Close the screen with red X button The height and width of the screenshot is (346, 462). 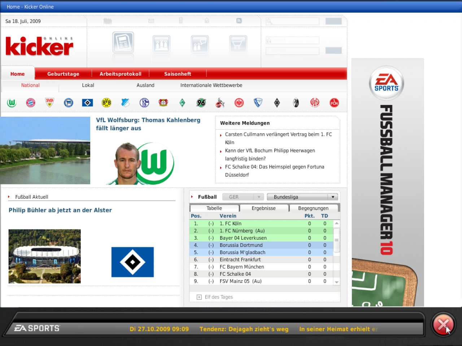pos(443,325)
